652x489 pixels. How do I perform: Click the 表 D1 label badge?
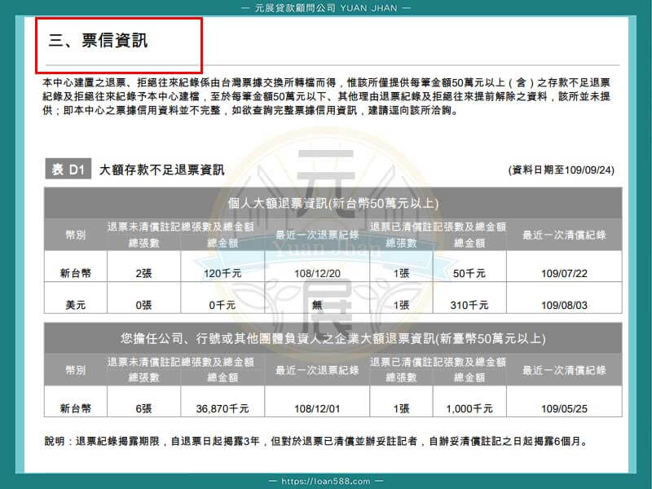(x=68, y=169)
